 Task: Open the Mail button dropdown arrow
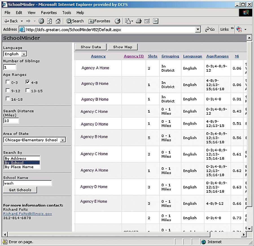coord(132,21)
